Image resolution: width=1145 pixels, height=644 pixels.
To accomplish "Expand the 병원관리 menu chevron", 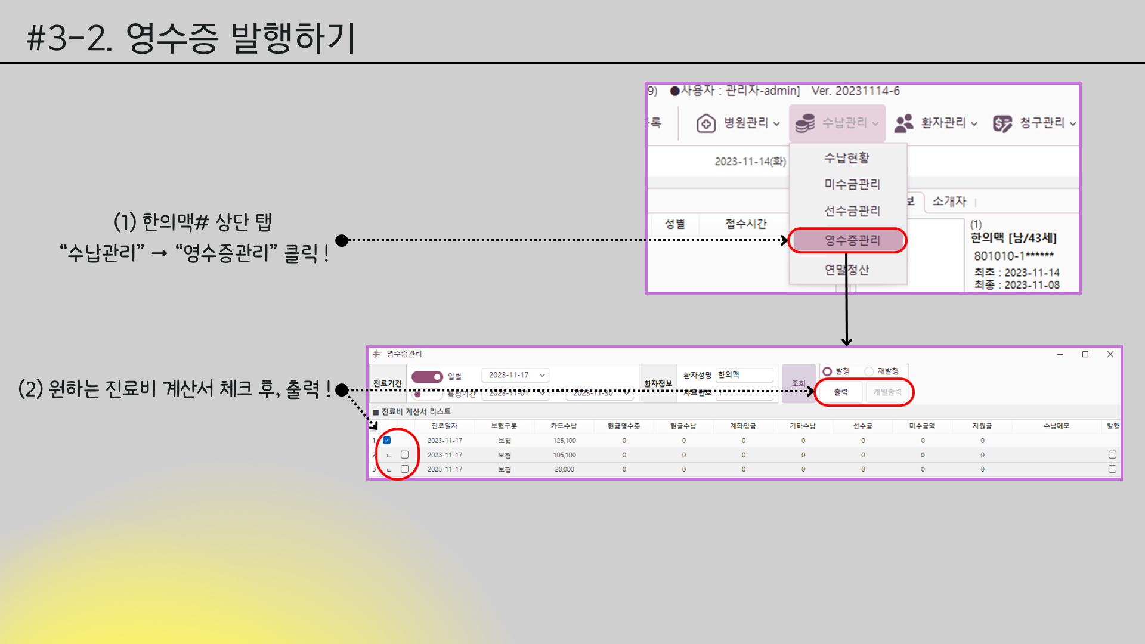I will pos(776,124).
